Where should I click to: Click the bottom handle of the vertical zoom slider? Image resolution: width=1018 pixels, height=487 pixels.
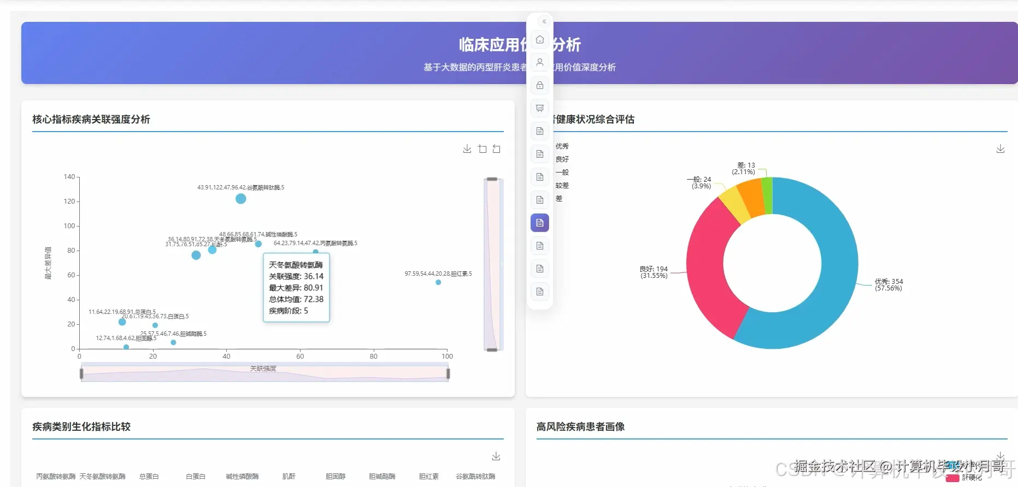coord(492,349)
